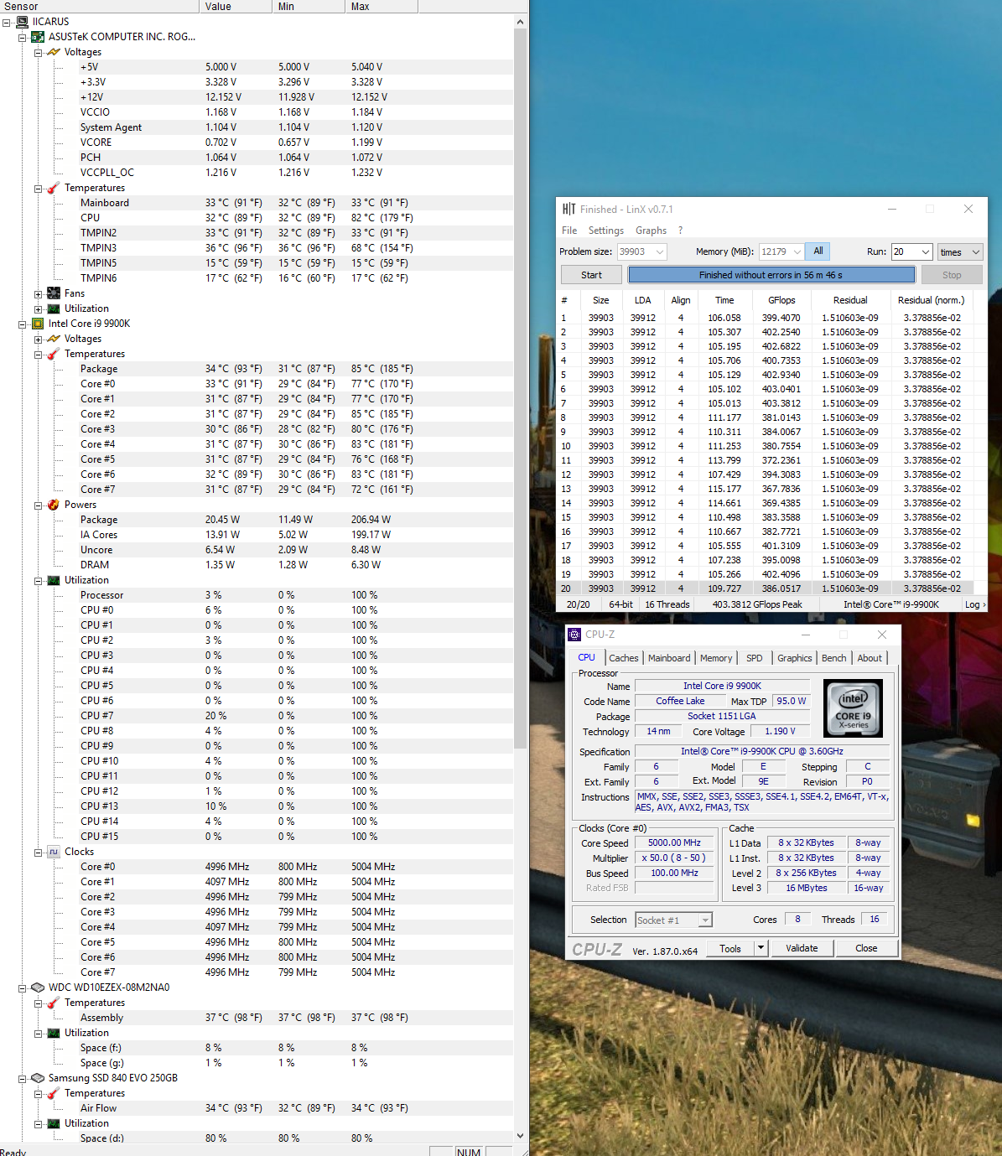This screenshot has width=1002, height=1156.
Task: Click the Start button in LinX
Action: [592, 275]
